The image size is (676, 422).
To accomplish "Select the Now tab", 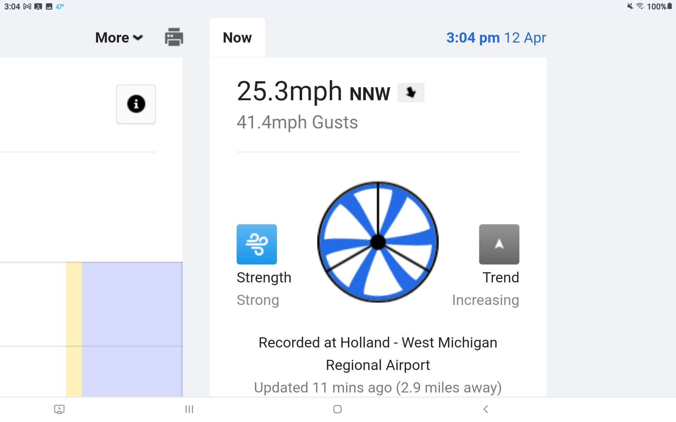I will [x=237, y=38].
